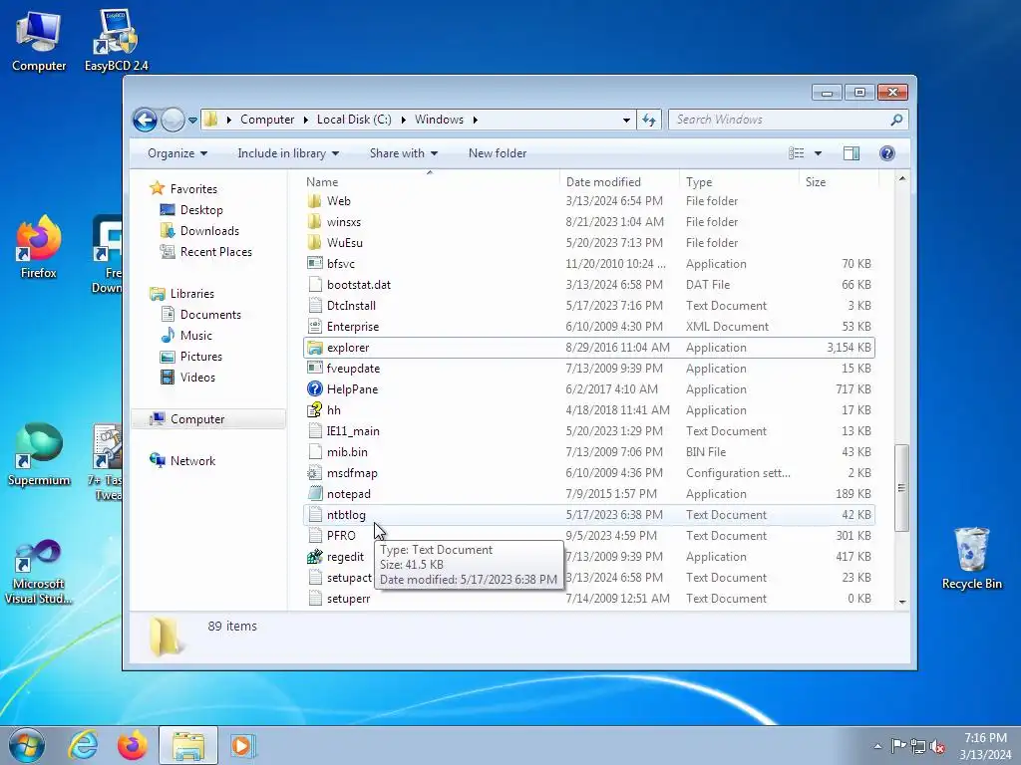Select Computer in the address breadcrumb
This screenshot has width=1021, height=765.
[x=267, y=120]
